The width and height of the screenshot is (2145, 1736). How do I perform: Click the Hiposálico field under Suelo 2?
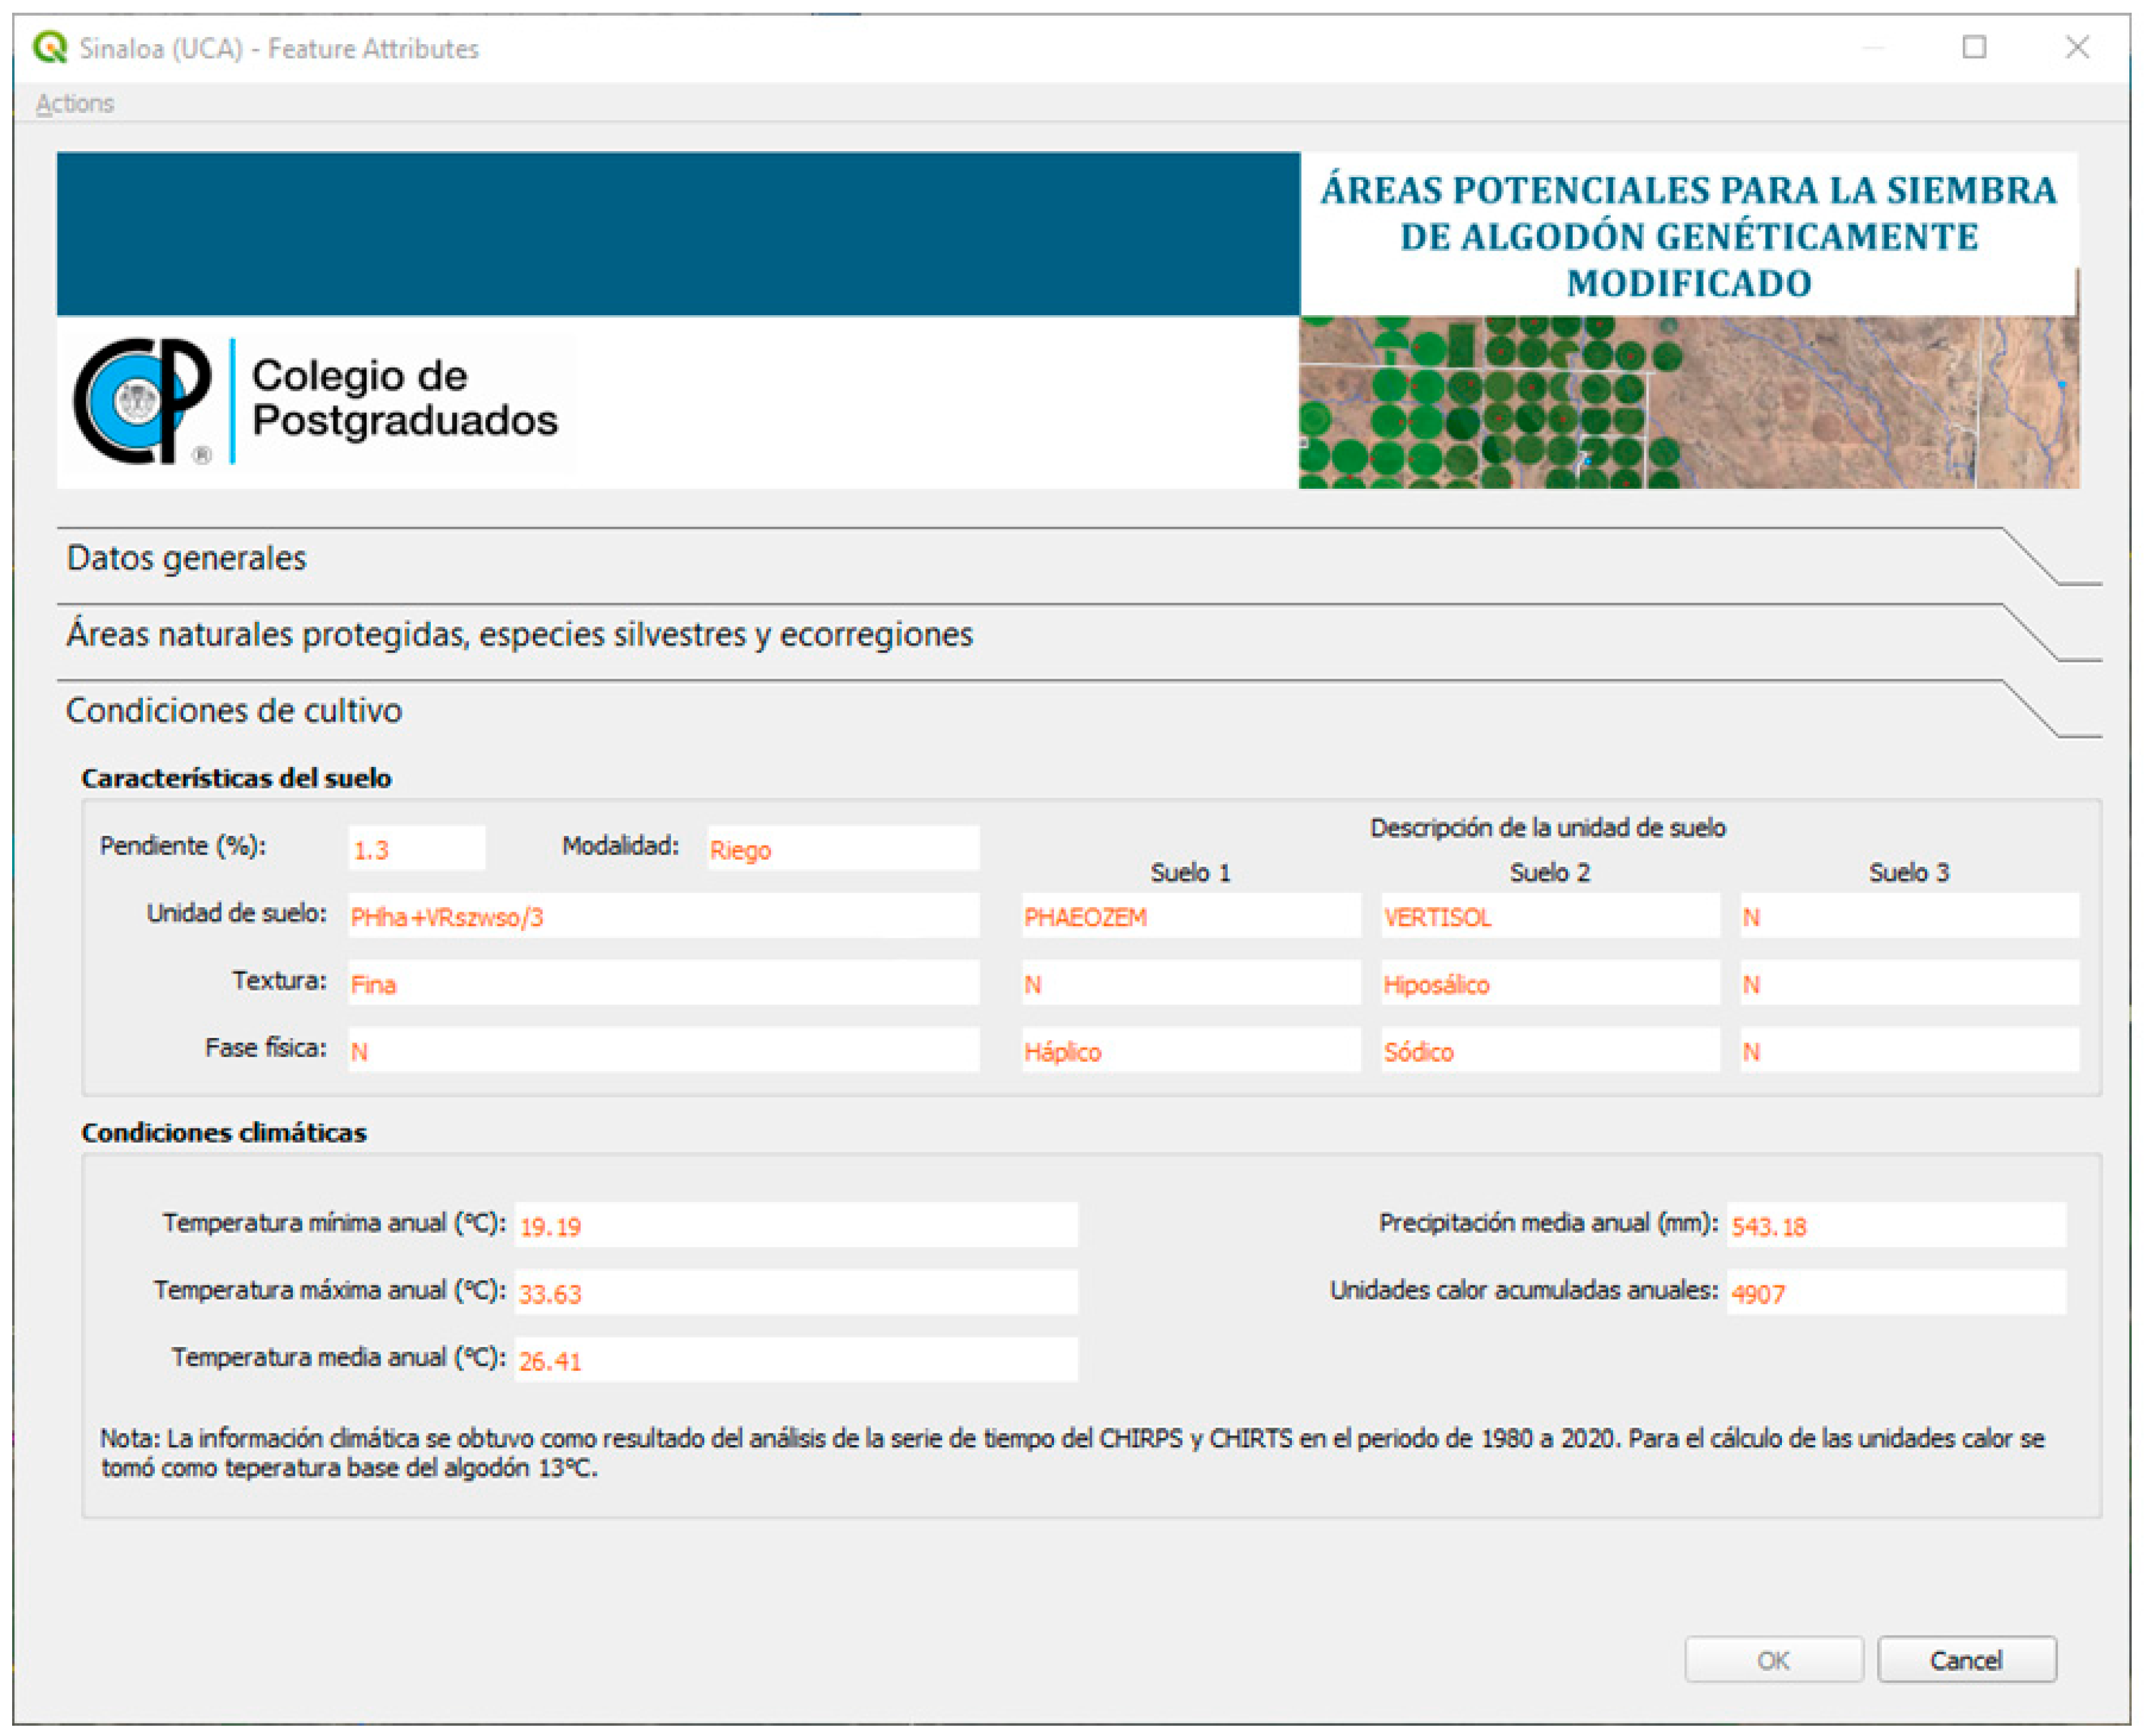click(x=1549, y=984)
